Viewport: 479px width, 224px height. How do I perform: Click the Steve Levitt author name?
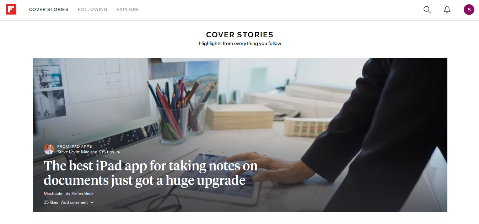pyautogui.click(x=68, y=152)
